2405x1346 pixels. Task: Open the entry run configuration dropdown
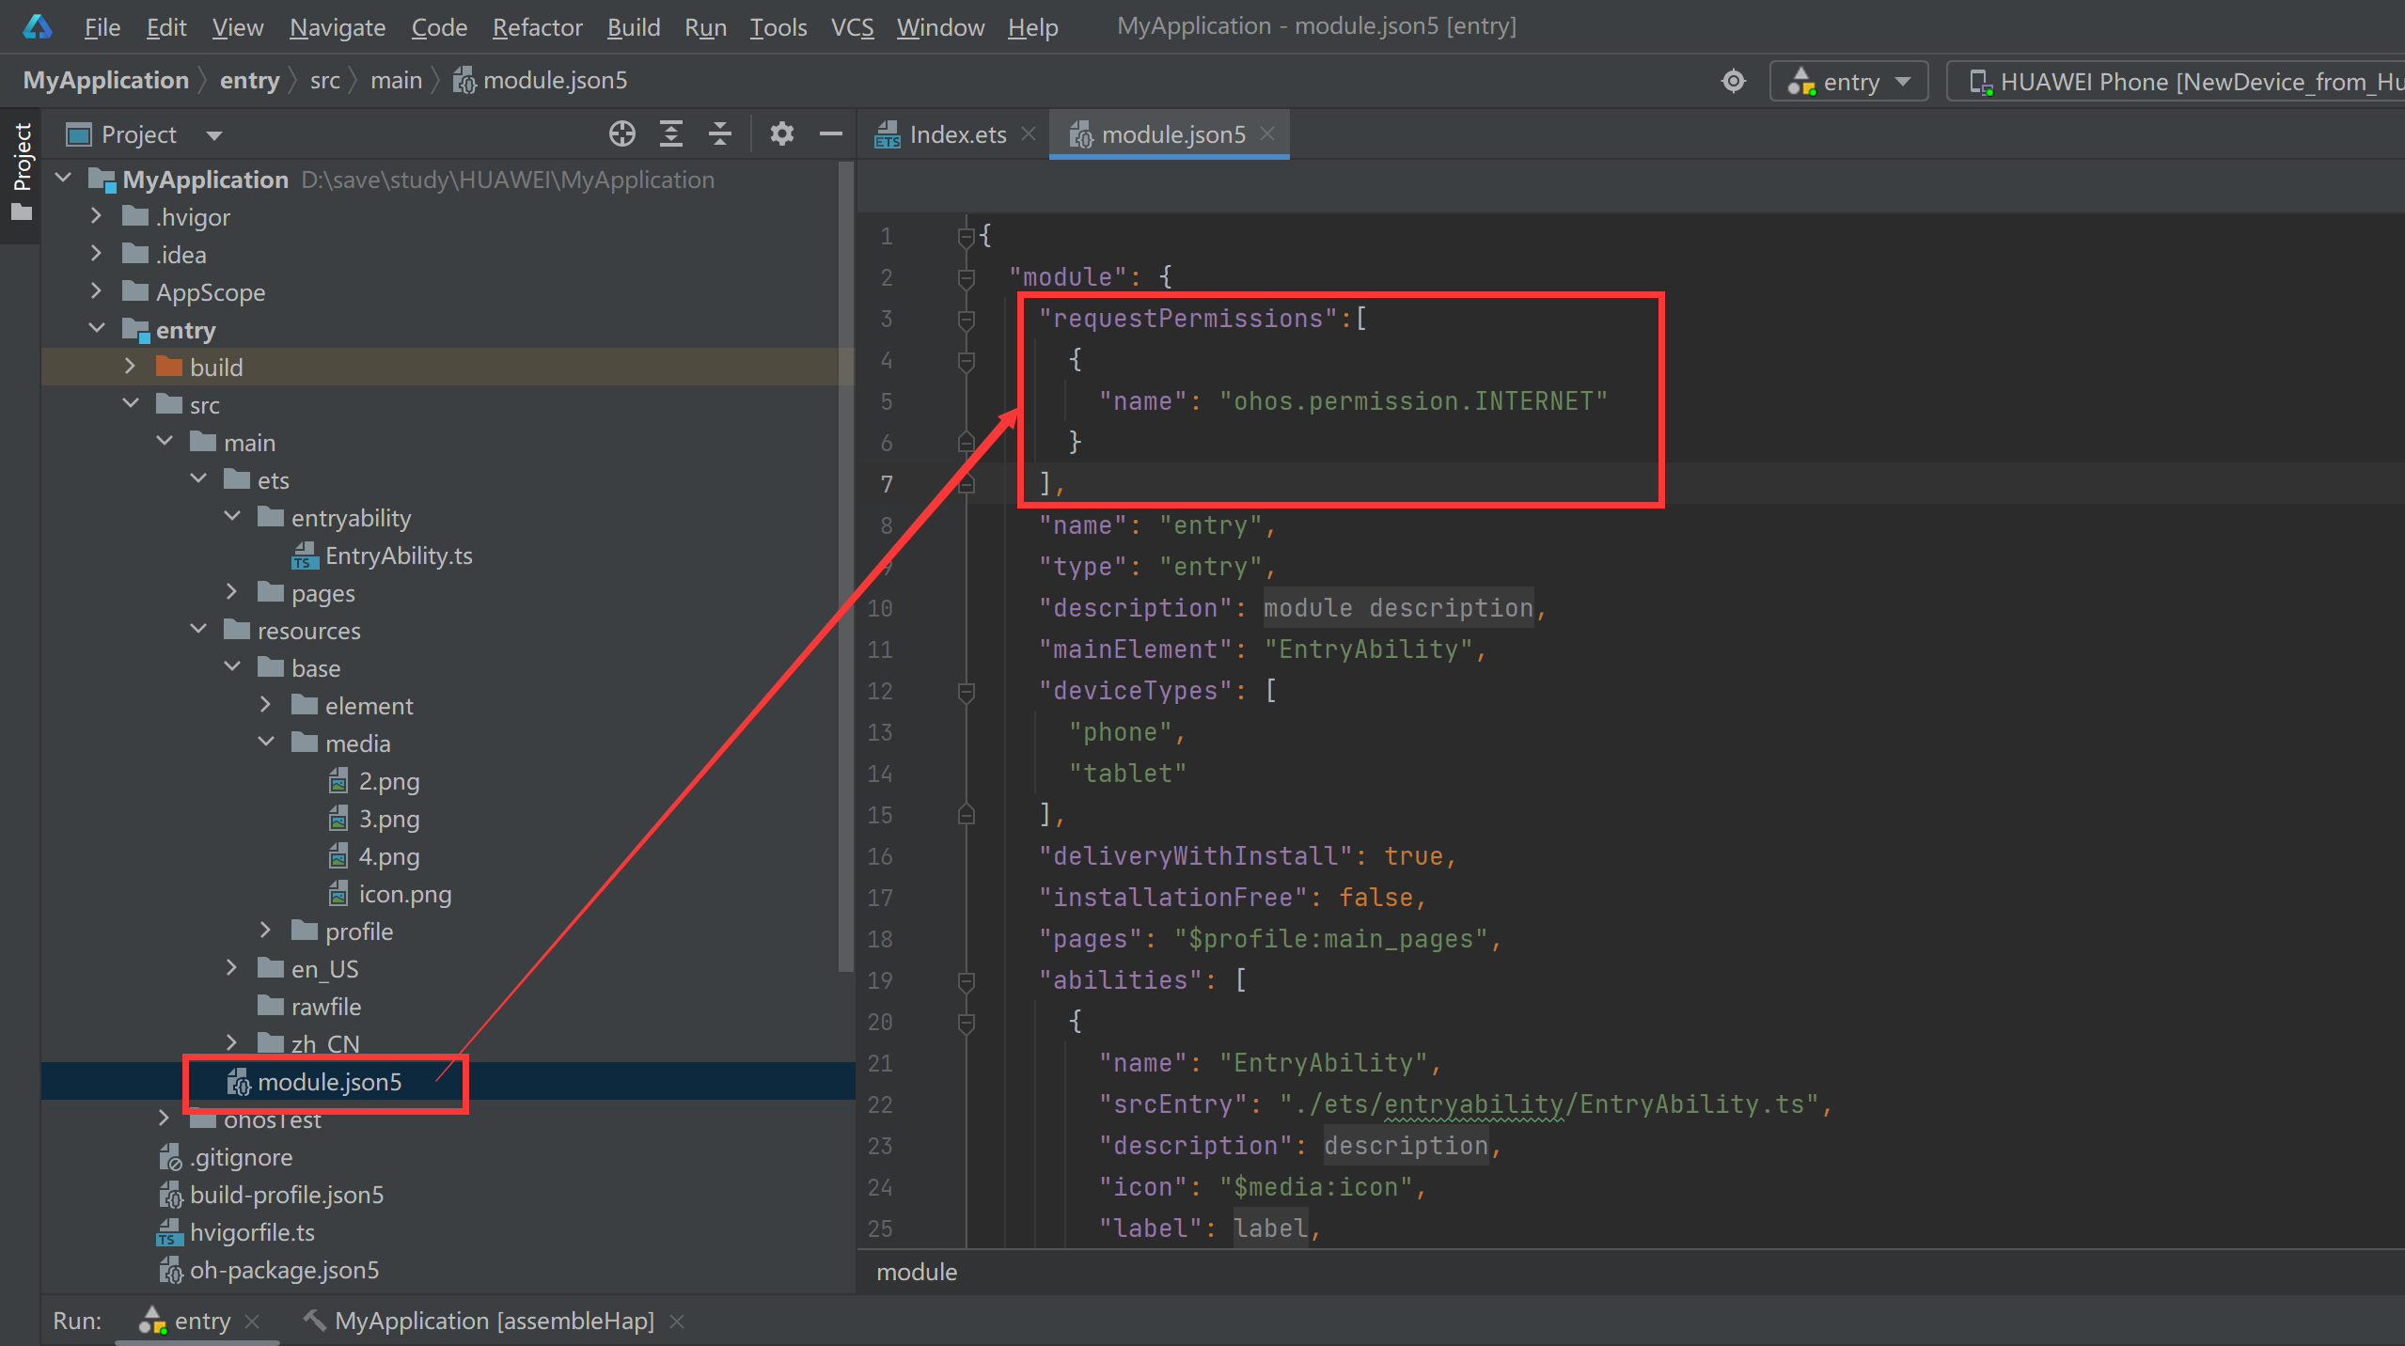[x=1848, y=82]
